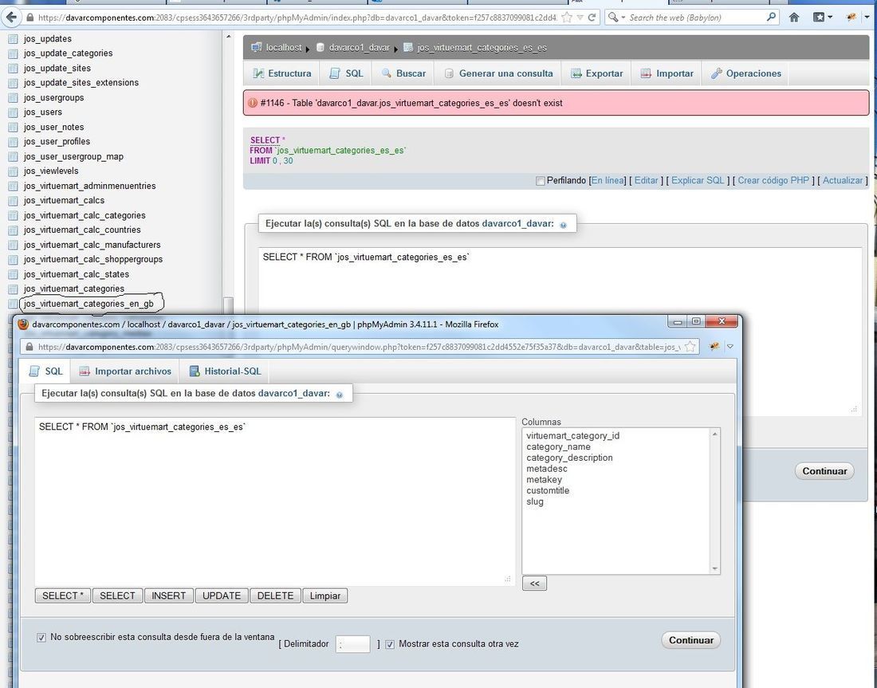Toggle Mostrar esta consulta otra vez checkbox
Viewport: 877px width, 688px height.
pos(390,644)
